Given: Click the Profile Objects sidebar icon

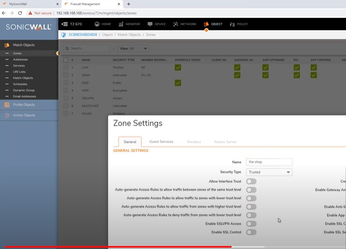Looking at the screenshot, I should tap(7, 105).
